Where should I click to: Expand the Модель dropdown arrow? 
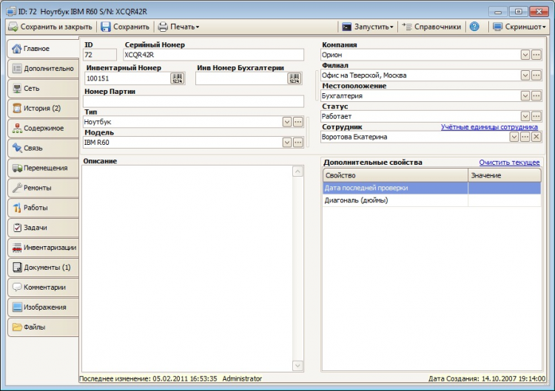click(287, 143)
